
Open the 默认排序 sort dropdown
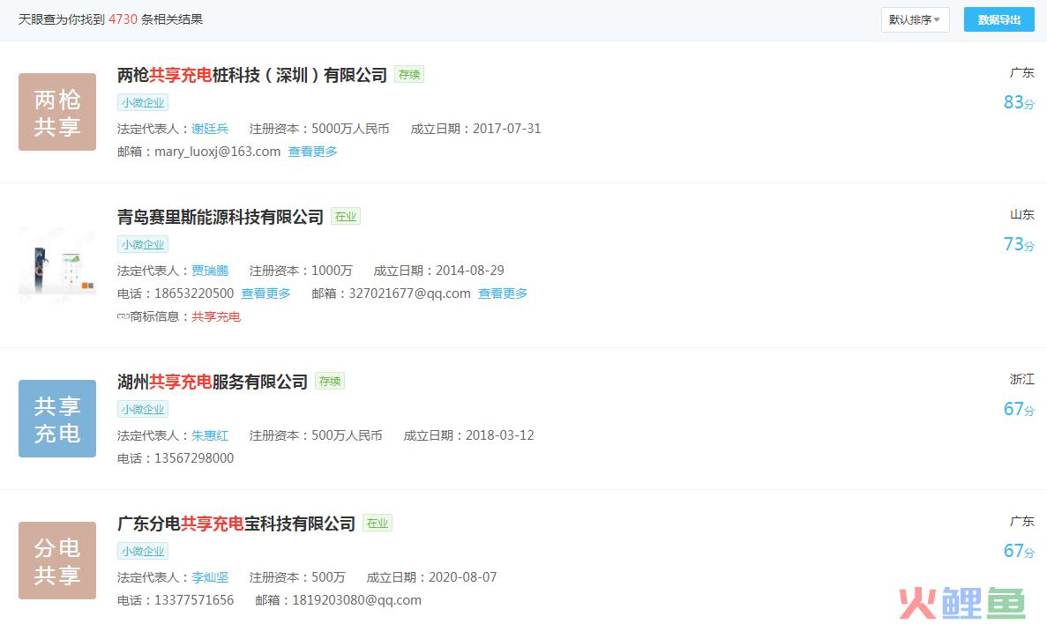[x=915, y=20]
